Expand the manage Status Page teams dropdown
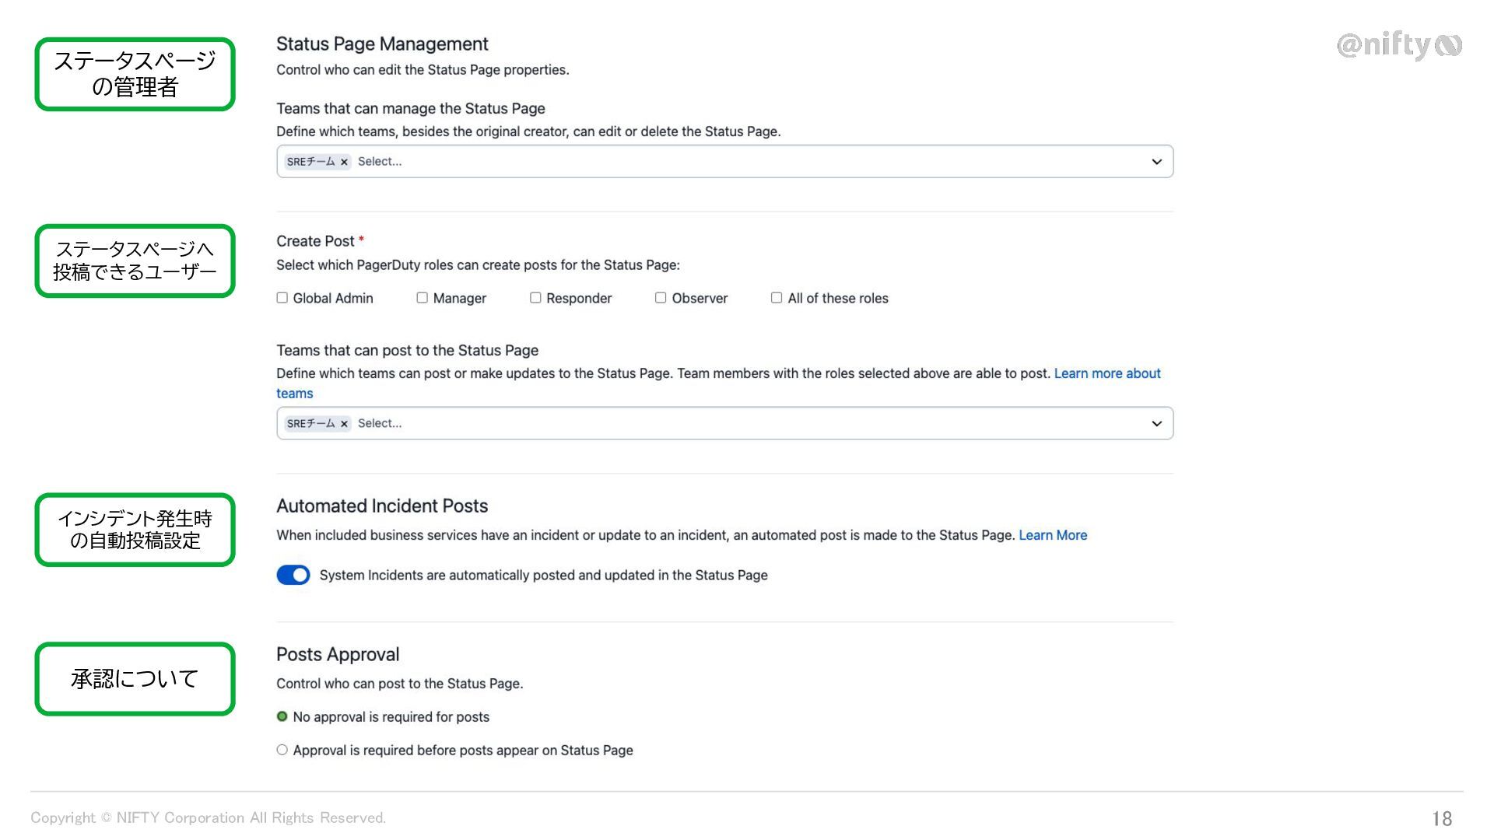This screenshot has height=840, width=1494. (1156, 162)
